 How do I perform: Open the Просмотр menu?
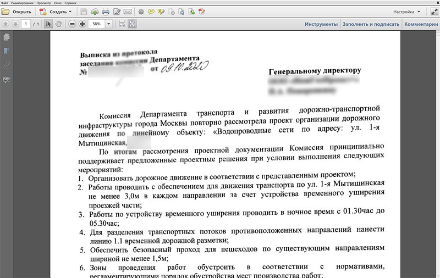click(43, 3)
